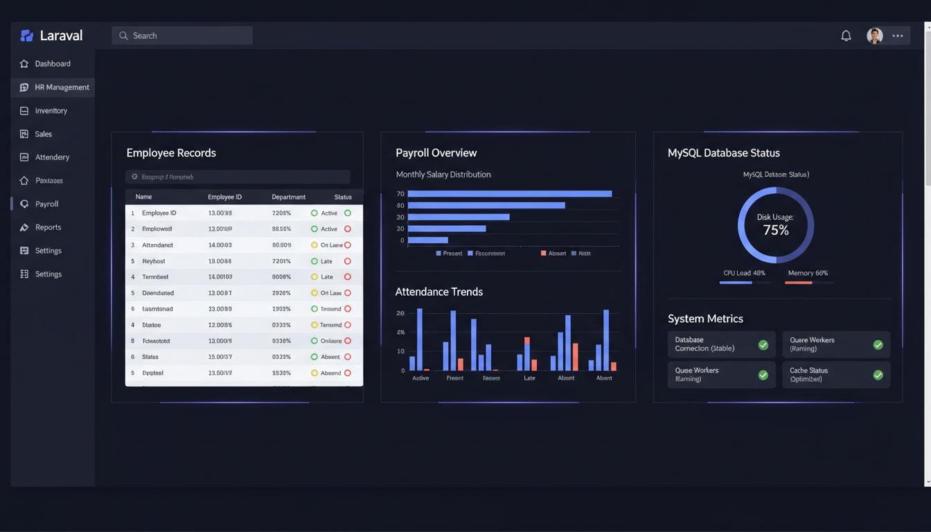Viewport: 931px width, 532px height.
Task: Click the 'Monthly Salary Distribution' subtitle
Action: (443, 175)
